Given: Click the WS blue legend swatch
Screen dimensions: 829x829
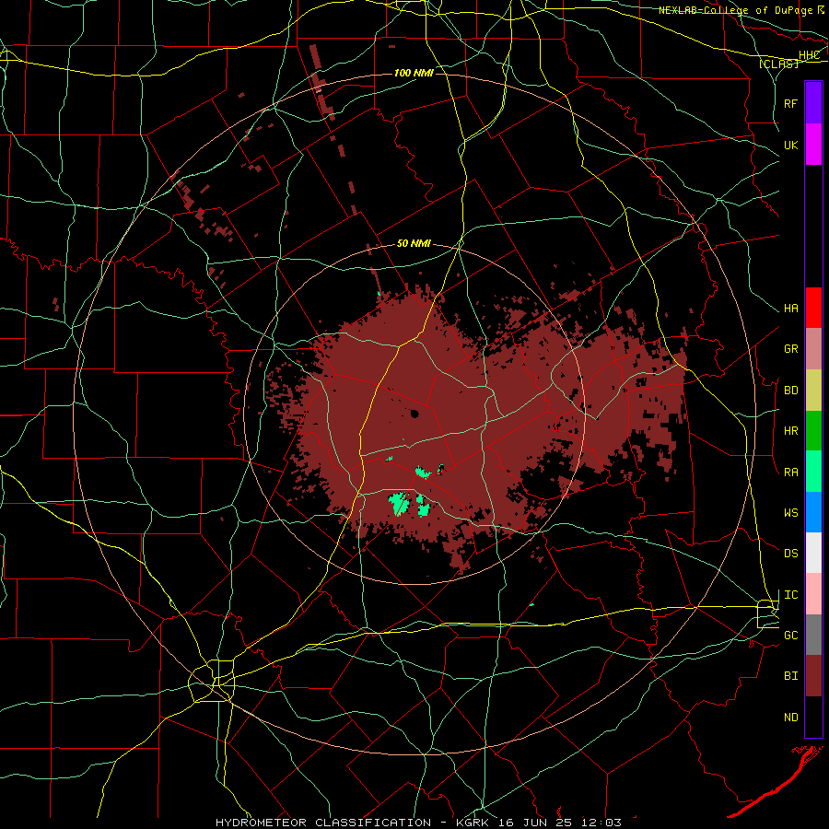Looking at the screenshot, I should pyautogui.click(x=813, y=512).
